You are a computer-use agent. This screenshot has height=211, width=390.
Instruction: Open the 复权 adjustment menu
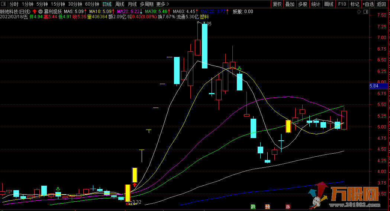tap(277, 4)
